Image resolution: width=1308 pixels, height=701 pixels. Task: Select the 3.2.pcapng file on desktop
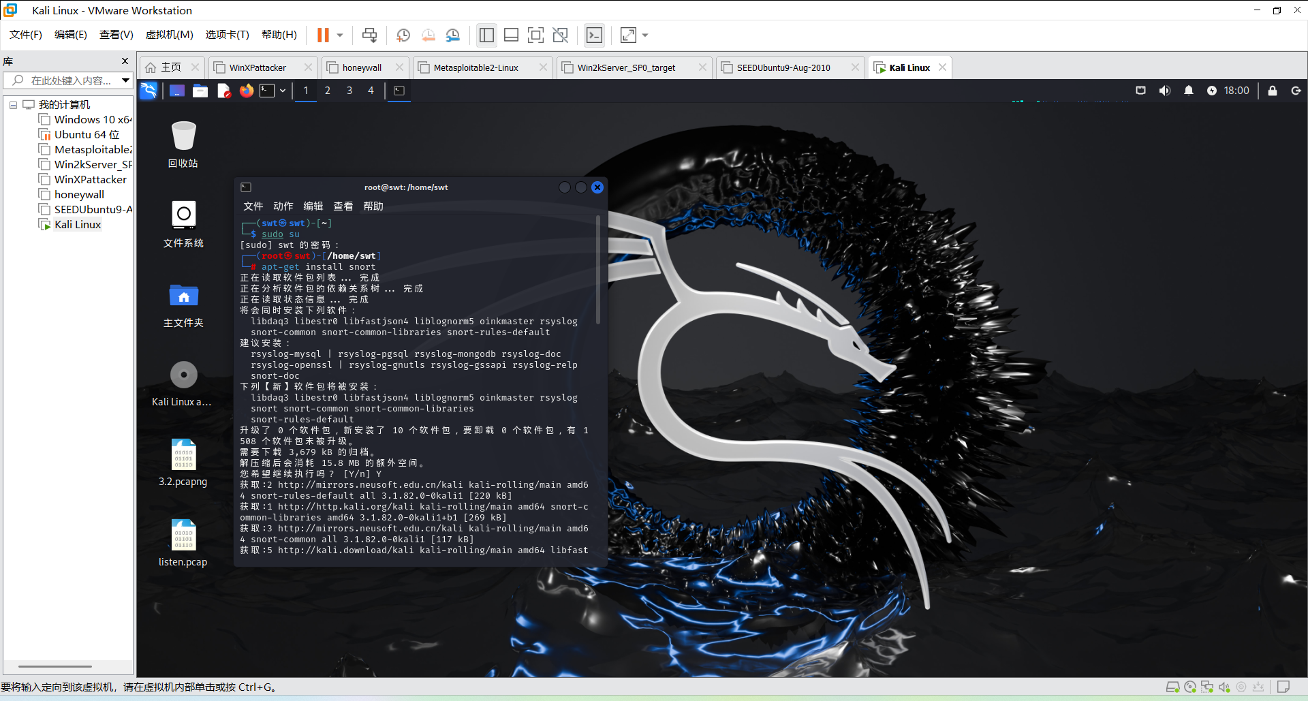tap(183, 463)
